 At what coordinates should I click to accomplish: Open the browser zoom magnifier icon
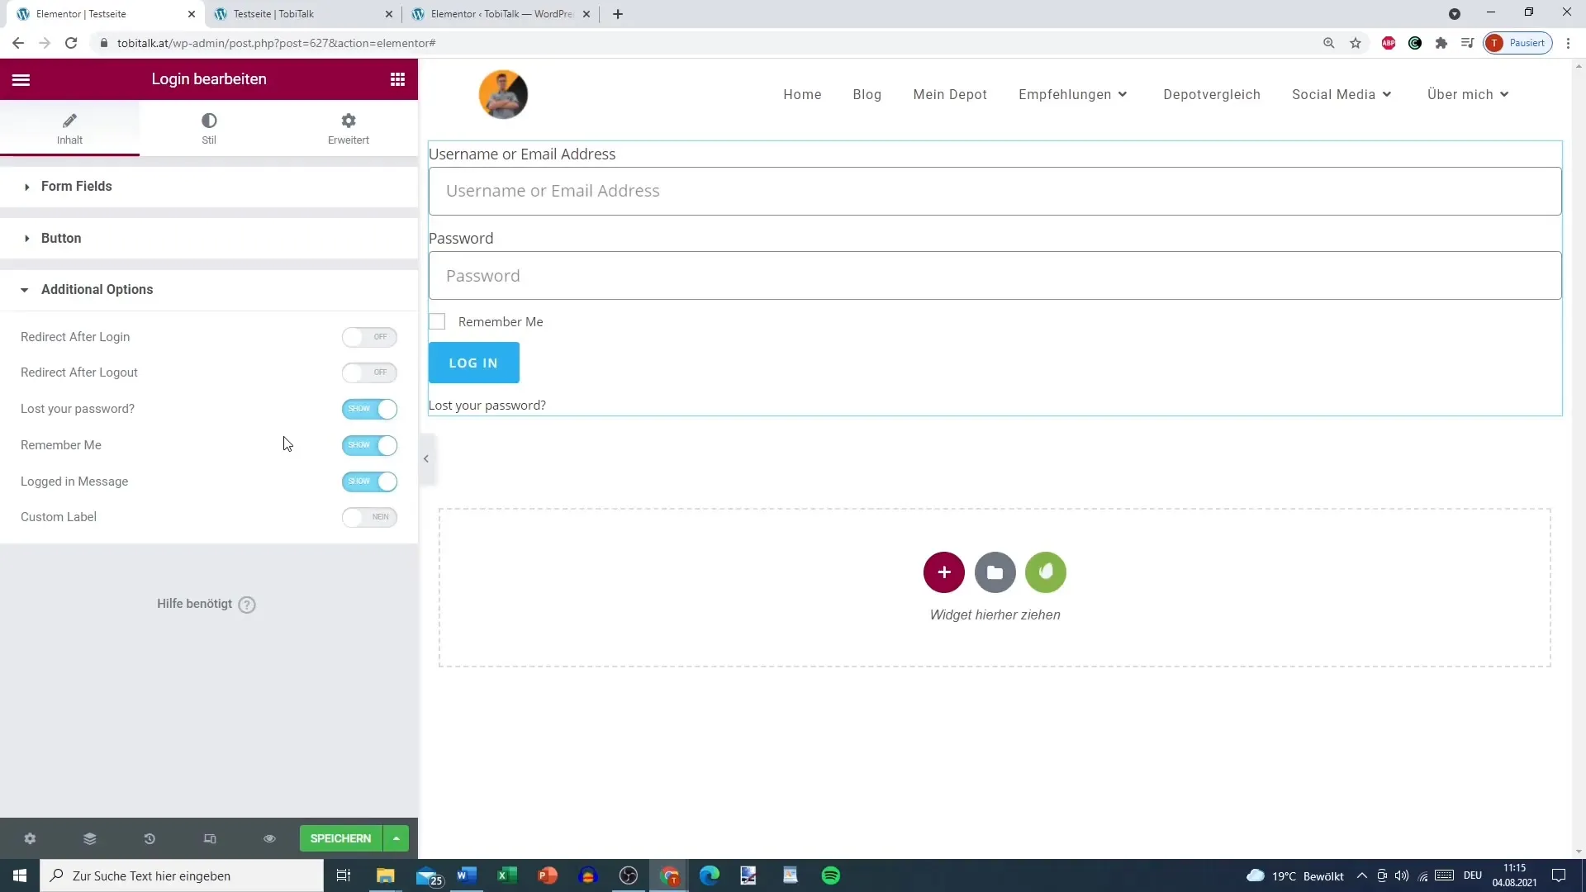click(1329, 43)
